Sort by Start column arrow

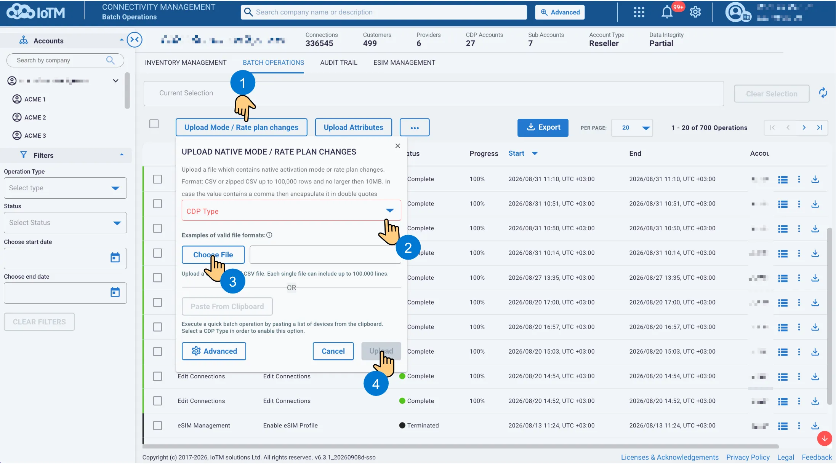click(x=535, y=153)
